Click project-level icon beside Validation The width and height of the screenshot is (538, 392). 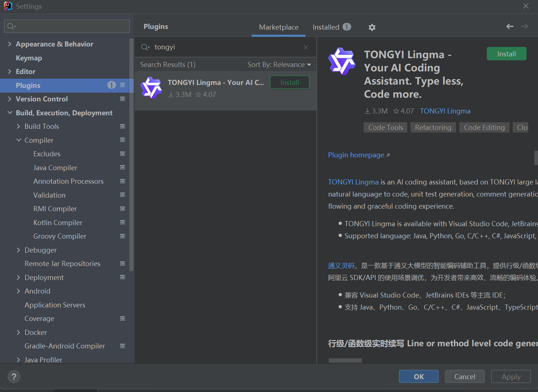pyautogui.click(x=123, y=195)
